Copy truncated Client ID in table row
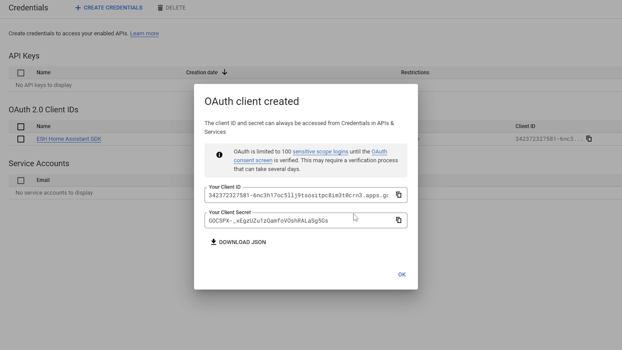Screen dimensions: 622x350 (589, 139)
